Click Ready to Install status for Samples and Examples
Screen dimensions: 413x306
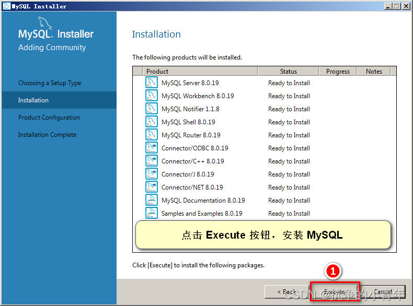point(289,214)
